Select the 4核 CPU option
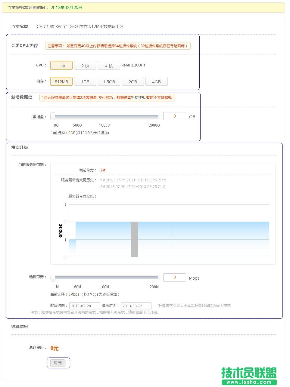 pos(109,65)
